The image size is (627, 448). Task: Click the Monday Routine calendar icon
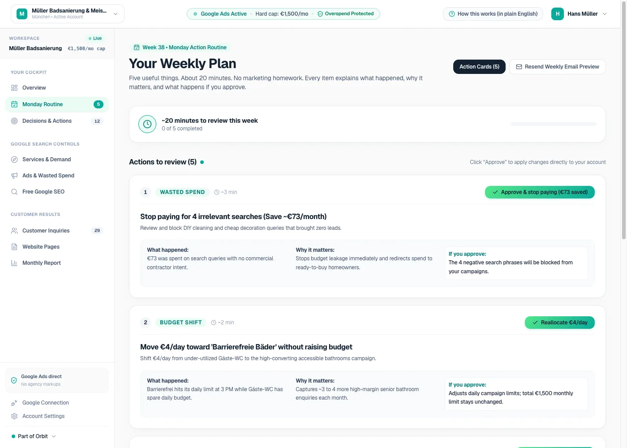(x=14, y=104)
